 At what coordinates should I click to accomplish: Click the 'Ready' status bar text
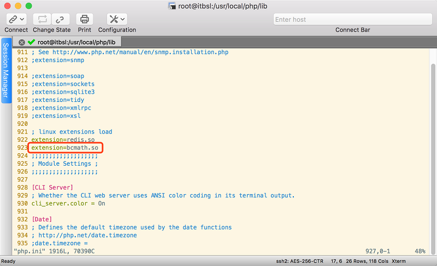click(x=8, y=261)
